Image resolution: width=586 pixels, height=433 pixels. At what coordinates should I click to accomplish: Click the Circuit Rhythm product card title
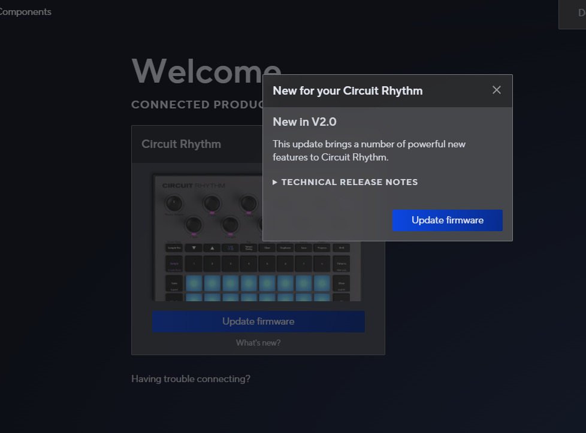(x=181, y=144)
